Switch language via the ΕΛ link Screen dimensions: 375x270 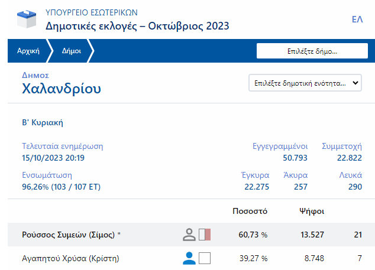click(357, 19)
